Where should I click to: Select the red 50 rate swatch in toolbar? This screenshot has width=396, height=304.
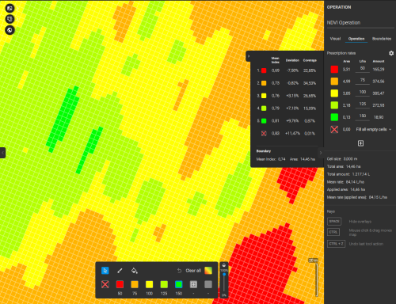(x=120, y=284)
